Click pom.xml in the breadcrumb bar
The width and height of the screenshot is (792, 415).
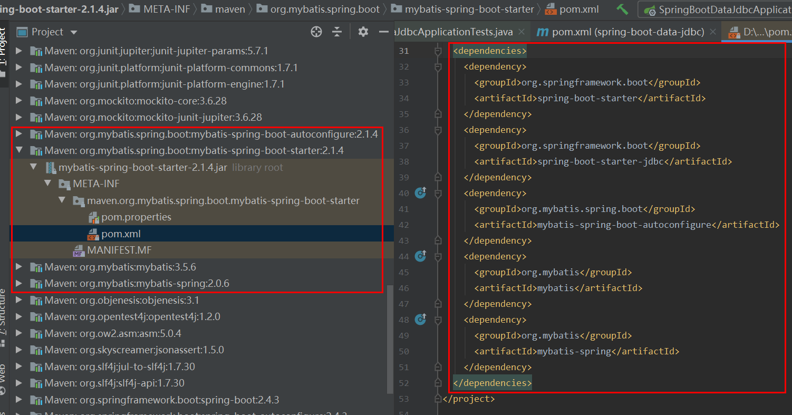[572, 9]
